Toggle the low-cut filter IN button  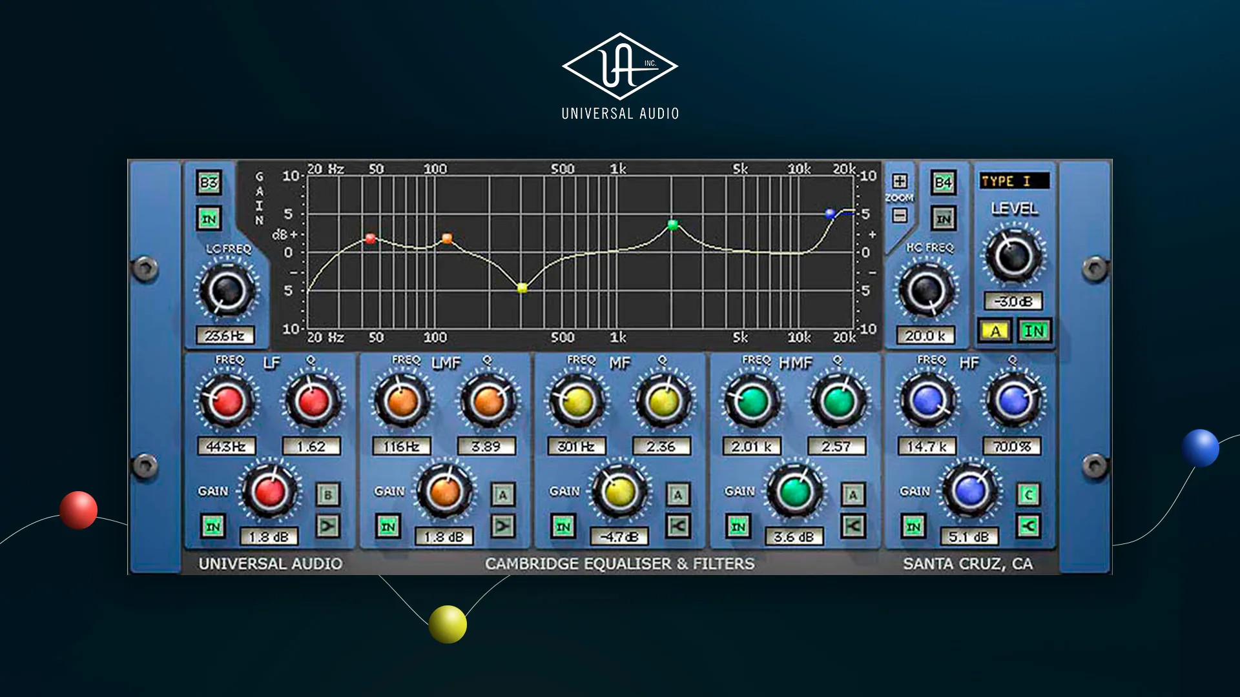(209, 219)
